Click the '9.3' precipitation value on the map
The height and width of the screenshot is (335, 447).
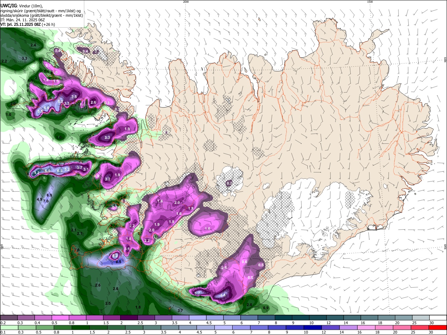coord(36,173)
